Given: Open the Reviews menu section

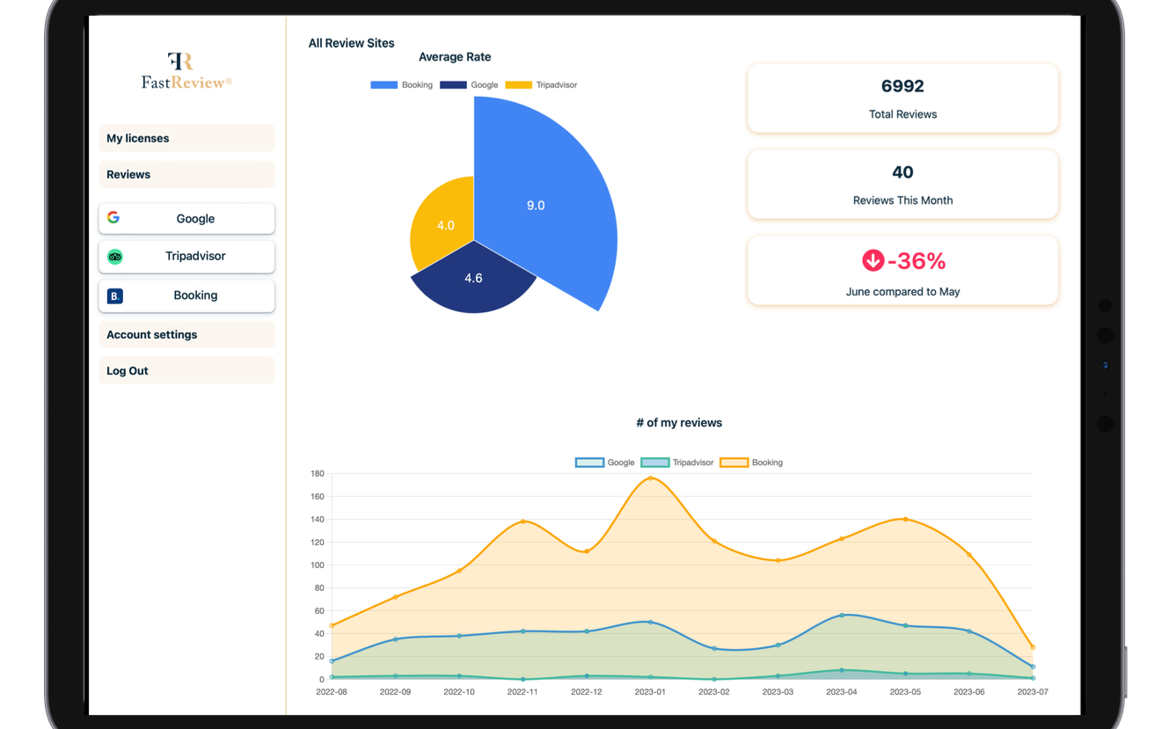Looking at the screenshot, I should 186,174.
